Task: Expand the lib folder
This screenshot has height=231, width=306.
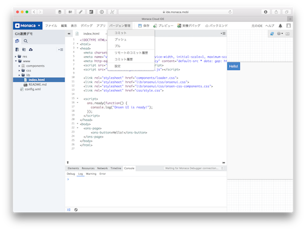Action: 19,75
